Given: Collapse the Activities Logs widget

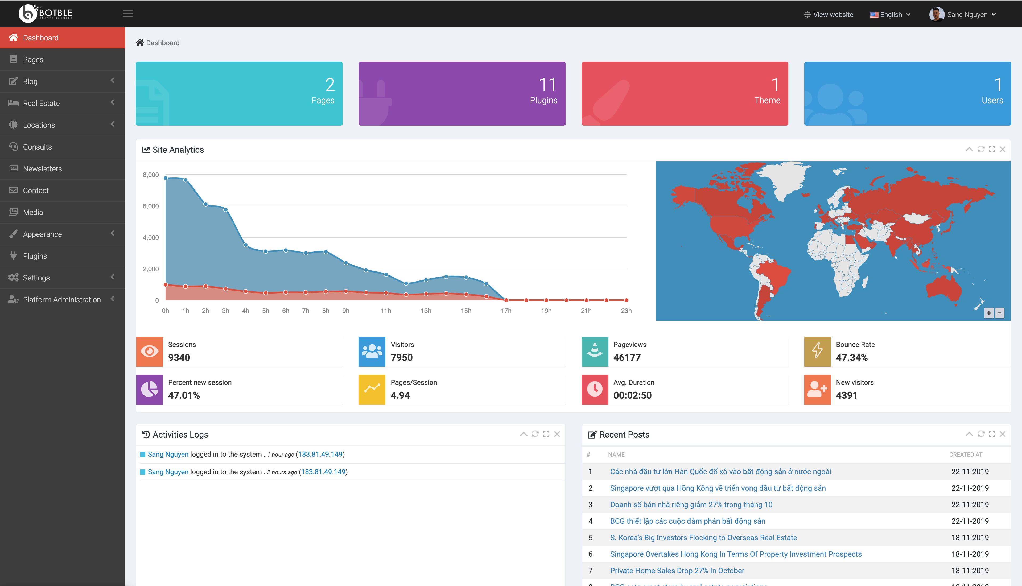Looking at the screenshot, I should click(523, 434).
